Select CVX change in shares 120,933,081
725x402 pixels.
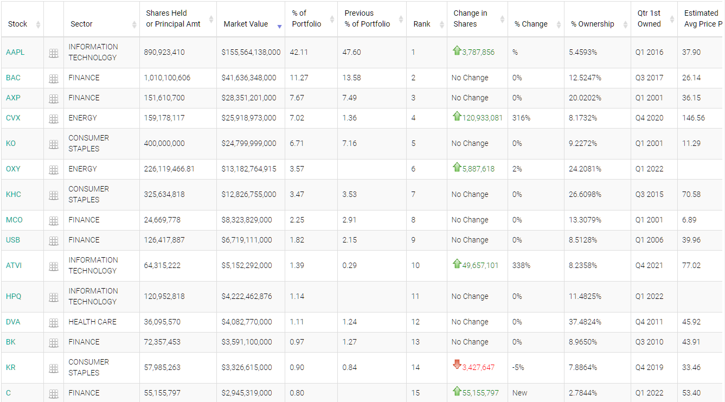(x=482, y=118)
